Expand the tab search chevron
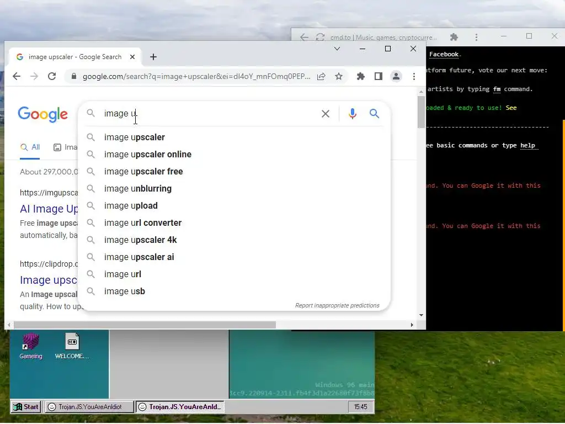565x424 pixels. tap(337, 49)
